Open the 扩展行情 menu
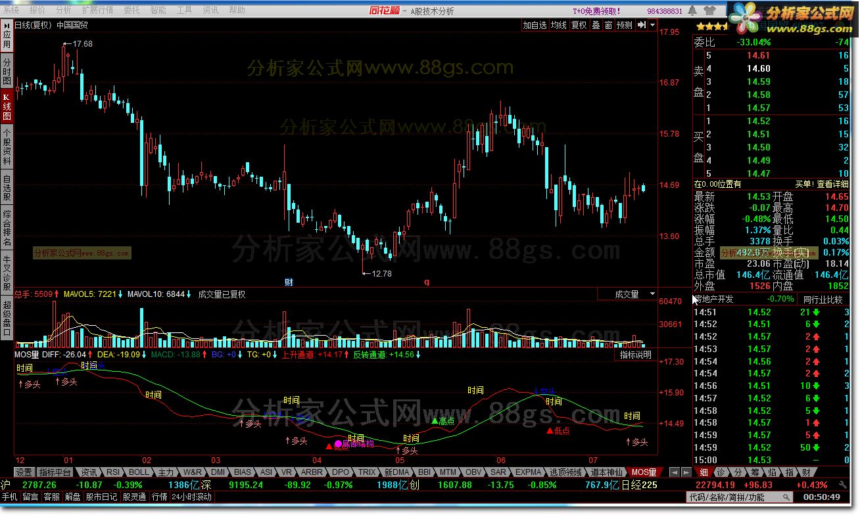 97,11
